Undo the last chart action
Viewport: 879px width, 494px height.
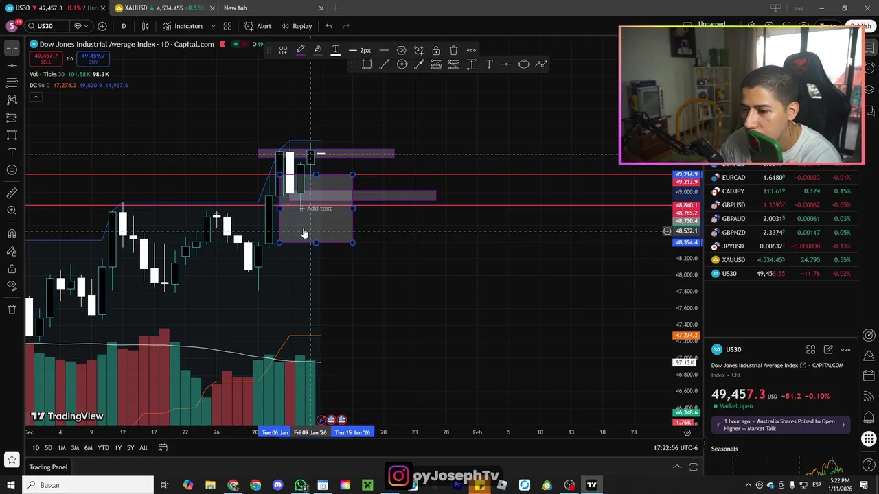click(329, 26)
